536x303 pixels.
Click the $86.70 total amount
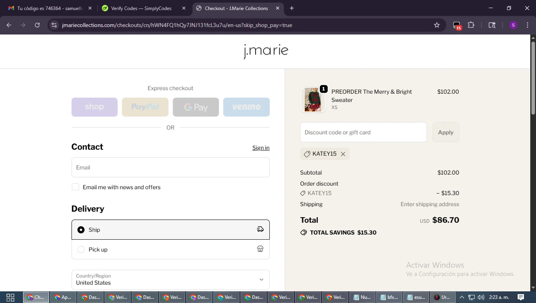click(446, 220)
